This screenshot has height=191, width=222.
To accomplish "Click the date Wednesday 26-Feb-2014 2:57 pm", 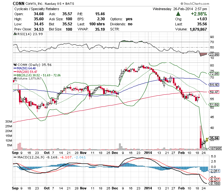I will pos(180,9).
